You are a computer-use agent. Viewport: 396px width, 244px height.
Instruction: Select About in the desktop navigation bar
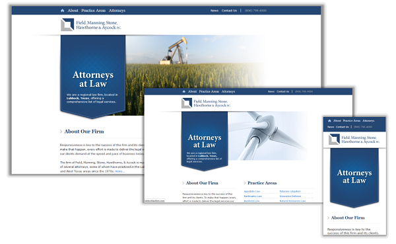pos(73,11)
